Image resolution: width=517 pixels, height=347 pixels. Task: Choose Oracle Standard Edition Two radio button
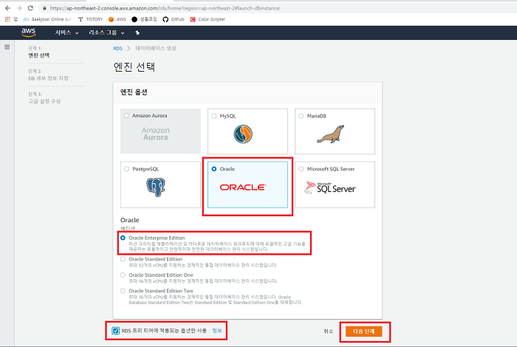point(123,291)
